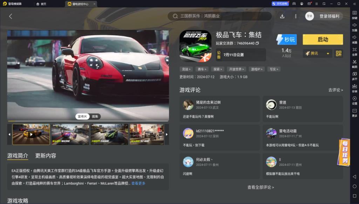Switch media view to 图集

pyautogui.click(x=95, y=117)
